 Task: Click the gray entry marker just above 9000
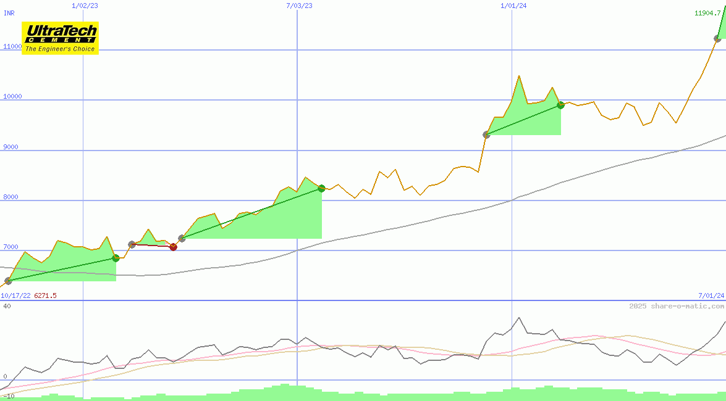pyautogui.click(x=486, y=134)
